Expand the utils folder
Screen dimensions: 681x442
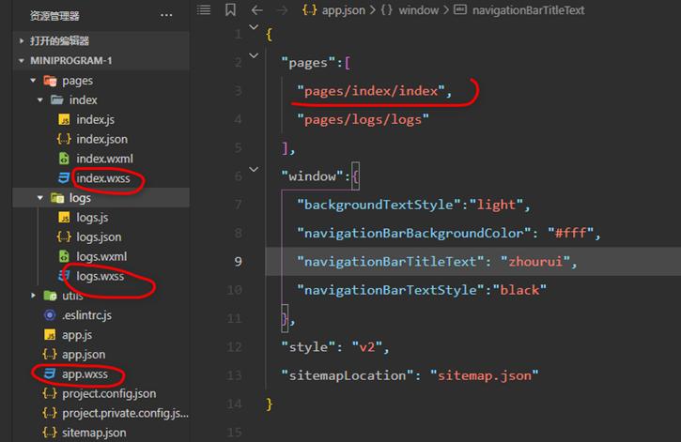click(33, 296)
